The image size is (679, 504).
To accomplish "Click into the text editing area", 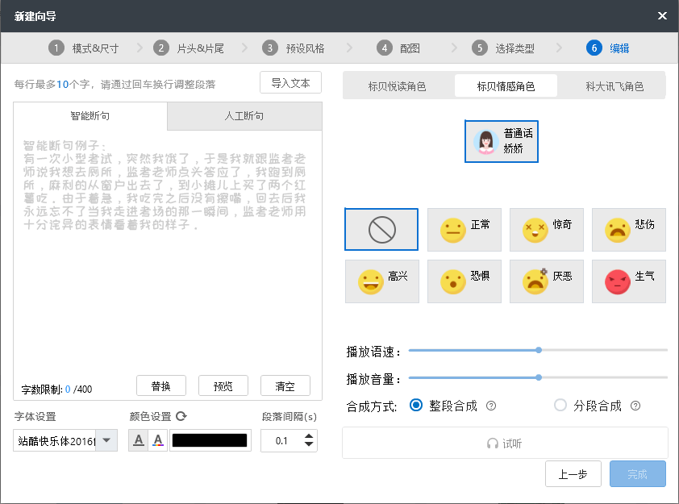I will pos(168,251).
